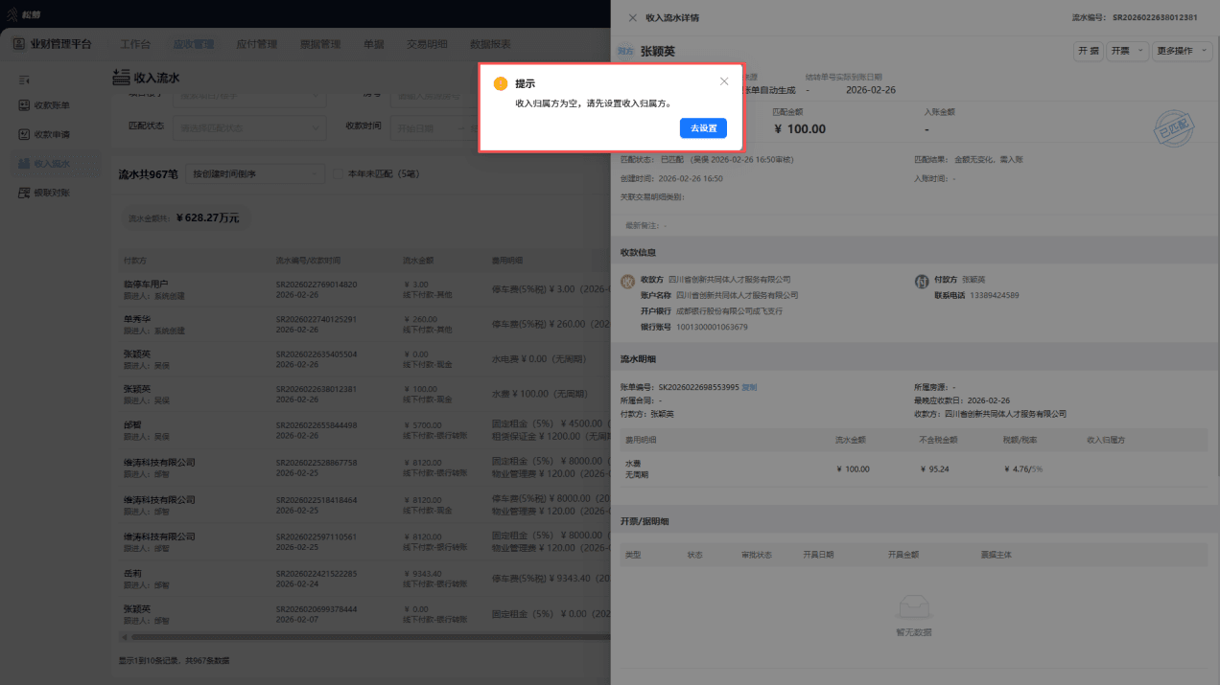Click the 业财管理平台 logo icon
This screenshot has height=685, width=1220.
coord(20,44)
